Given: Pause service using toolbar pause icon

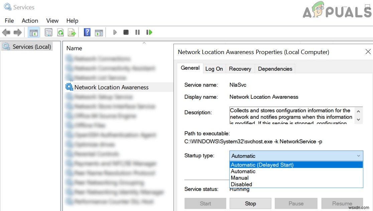Looking at the screenshot, I should pyautogui.click(x=137, y=32).
